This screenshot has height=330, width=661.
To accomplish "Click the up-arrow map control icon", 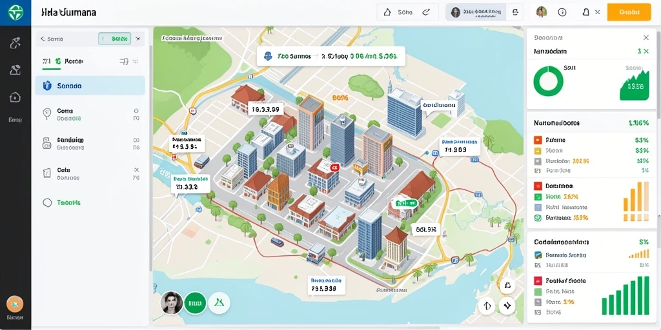I will point(487,306).
